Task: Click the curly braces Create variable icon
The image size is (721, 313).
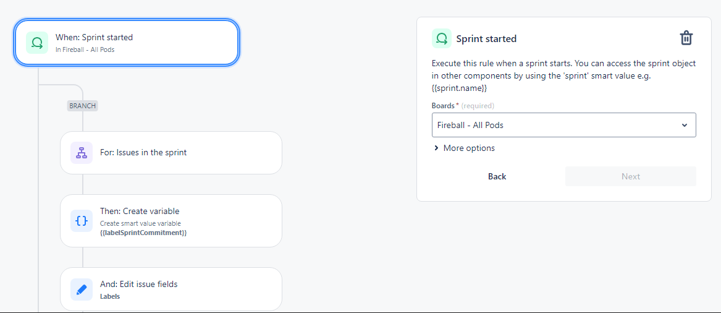Action: (x=82, y=220)
